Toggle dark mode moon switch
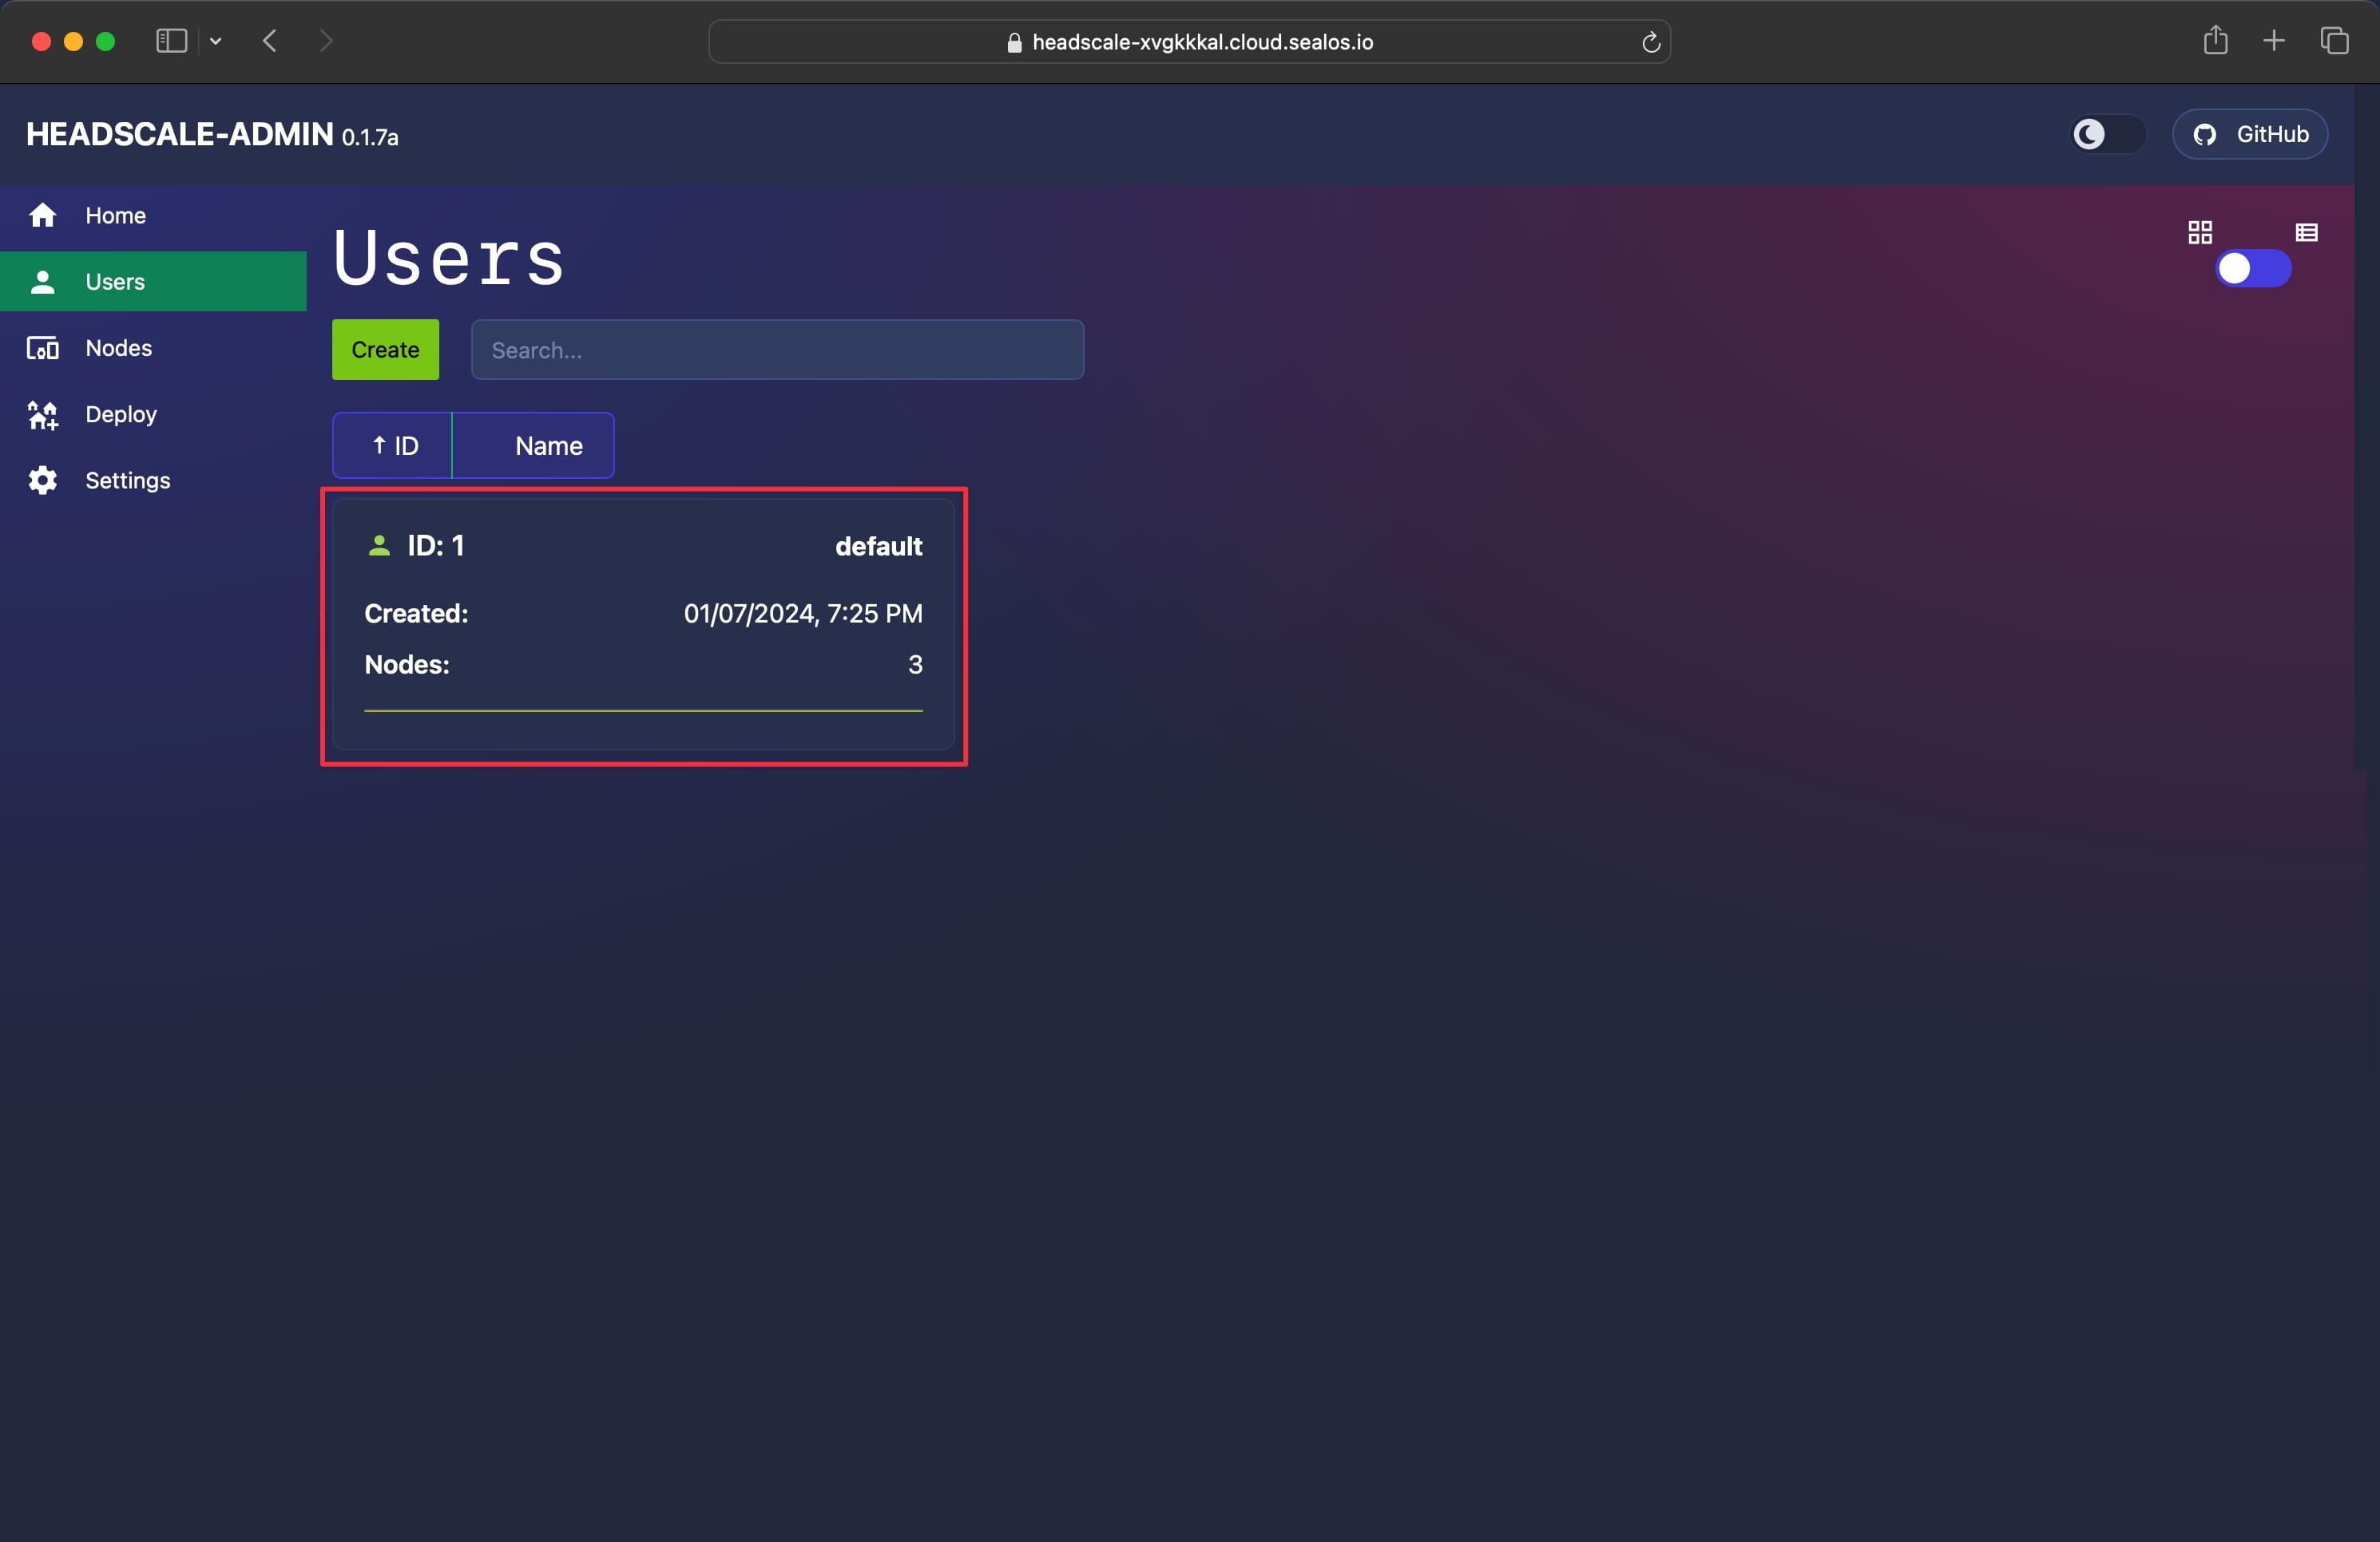 pos(2108,134)
